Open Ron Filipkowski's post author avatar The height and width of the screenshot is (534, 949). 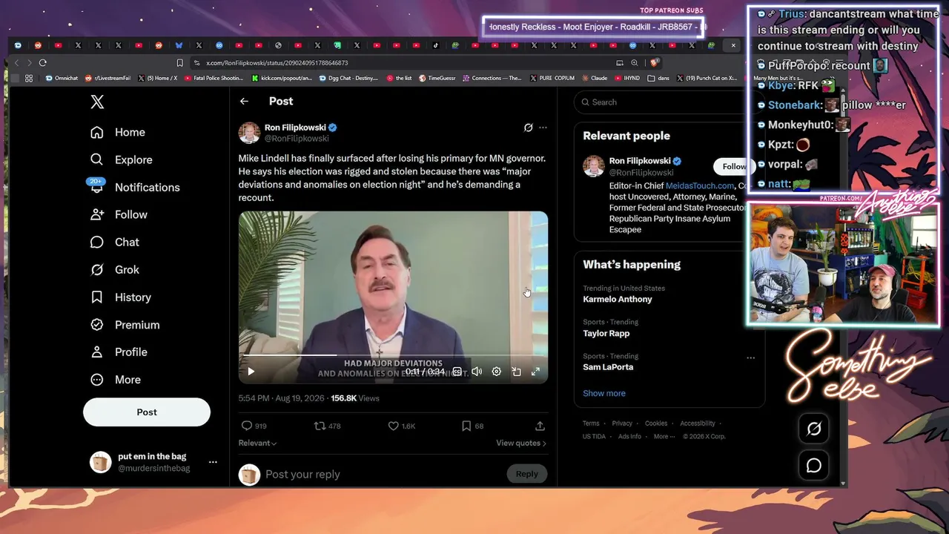click(249, 133)
